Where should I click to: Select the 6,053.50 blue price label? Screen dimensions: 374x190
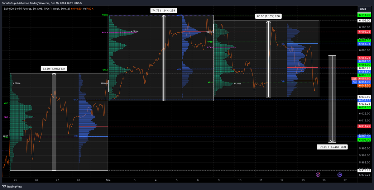coord(364,72)
